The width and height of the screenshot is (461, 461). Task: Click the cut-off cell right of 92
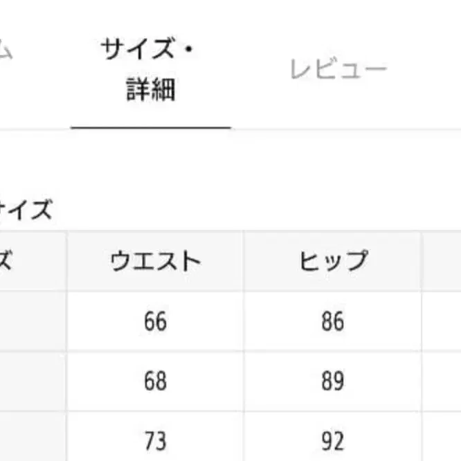tap(443, 440)
